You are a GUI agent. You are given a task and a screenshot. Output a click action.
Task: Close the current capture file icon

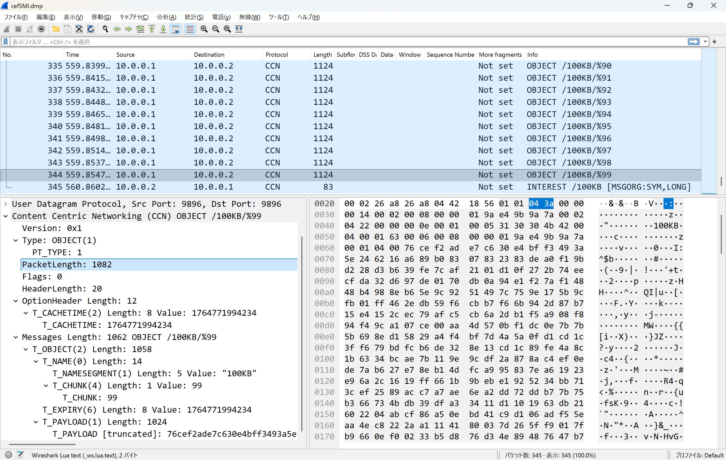tap(79, 29)
